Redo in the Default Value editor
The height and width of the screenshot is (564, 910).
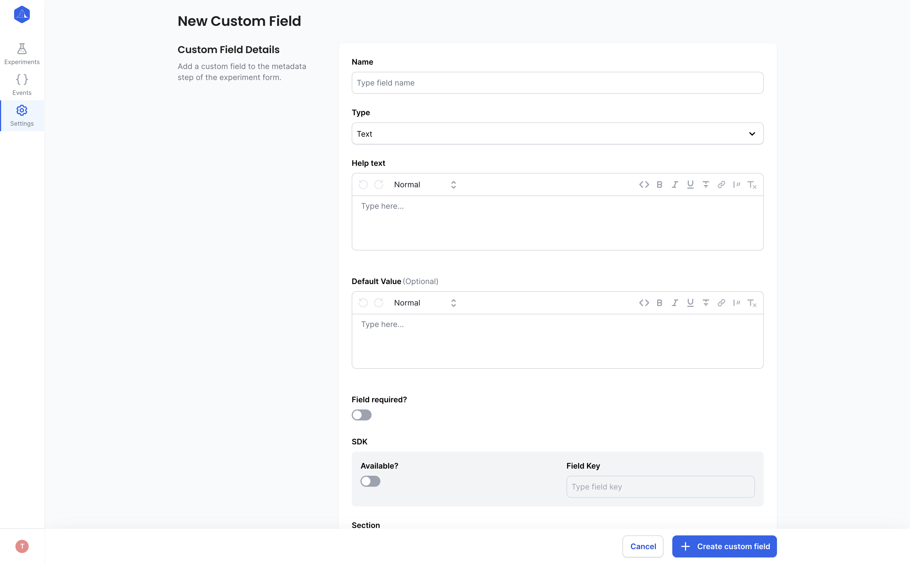coord(379,303)
